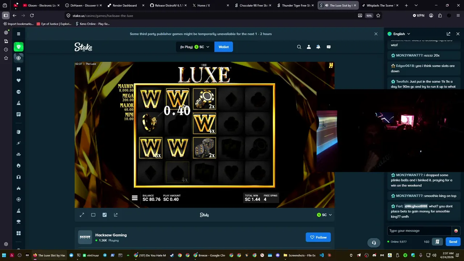
Task: Expand the English chat language dropdown
Action: (x=399, y=34)
